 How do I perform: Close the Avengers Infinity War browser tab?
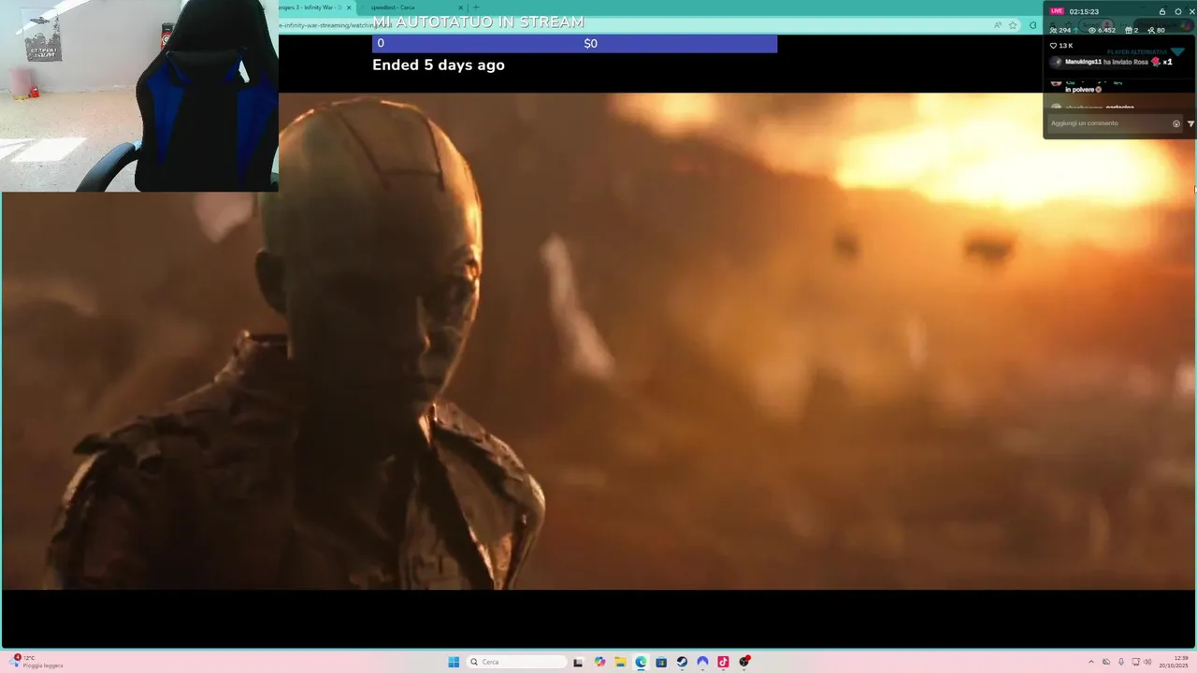[x=349, y=7]
